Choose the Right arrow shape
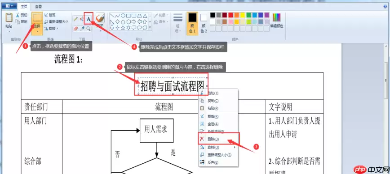Image resolution: width=390 pixels, height=174 pixels. (x=134, y=21)
